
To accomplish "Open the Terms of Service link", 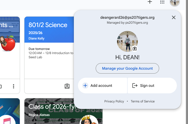I will point(142,101).
